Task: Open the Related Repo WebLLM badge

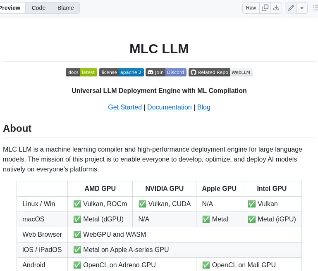Action: pyautogui.click(x=220, y=72)
